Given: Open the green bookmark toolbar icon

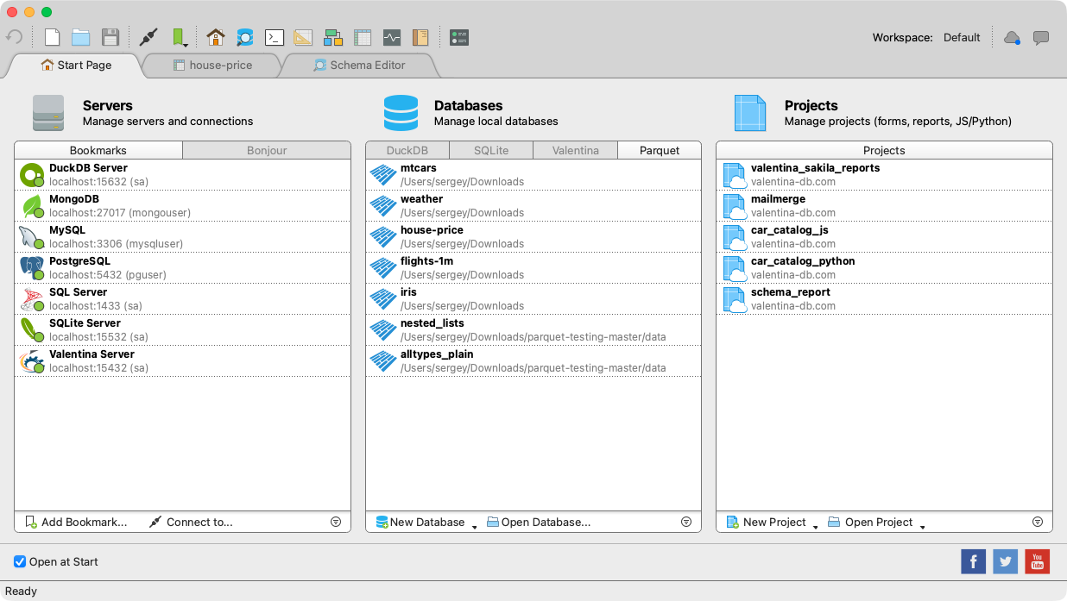Looking at the screenshot, I should (x=179, y=37).
